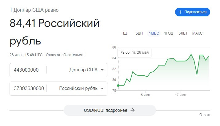Click the 79,00 пт, 26 мая chart tooltip
The image size is (220, 126).
pos(134,52)
